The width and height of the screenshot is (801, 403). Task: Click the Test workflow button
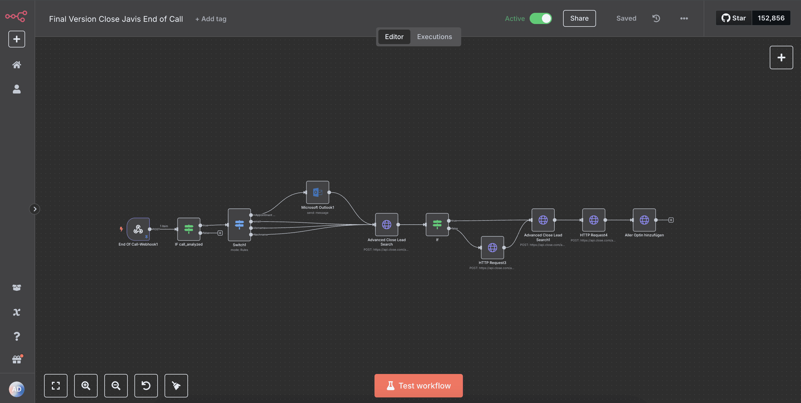coord(419,386)
